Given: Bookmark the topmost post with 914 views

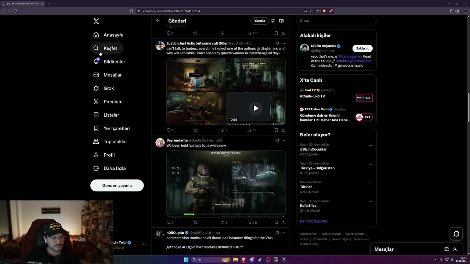Looking at the screenshot, I should 276,33.
